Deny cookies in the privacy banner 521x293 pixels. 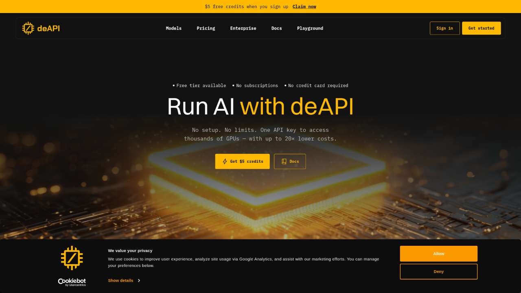(x=439, y=271)
